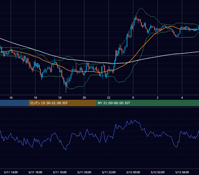Click the hour label 16 on price chart axis
This screenshot has width=199, height=175.
click(35, 98)
